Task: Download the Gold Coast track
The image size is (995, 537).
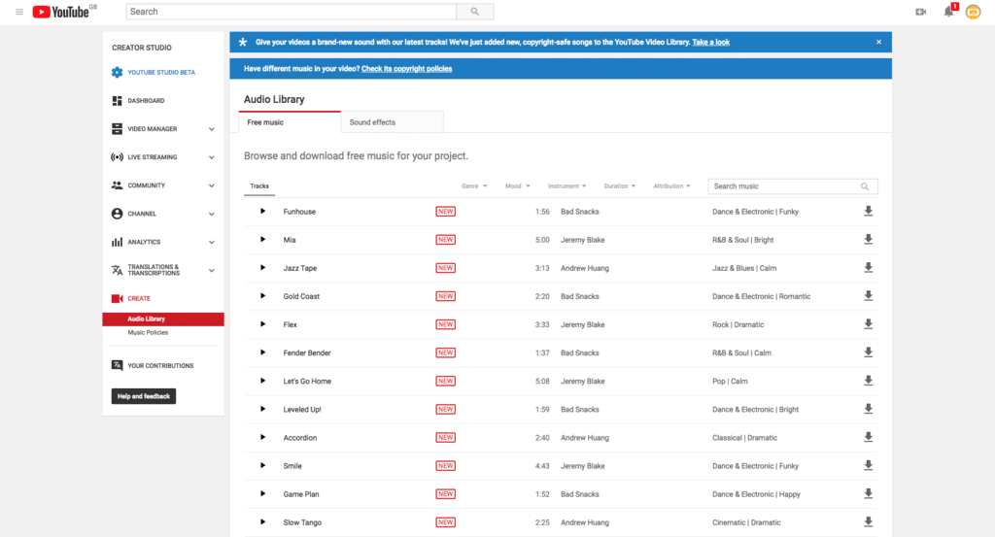Action: click(868, 296)
